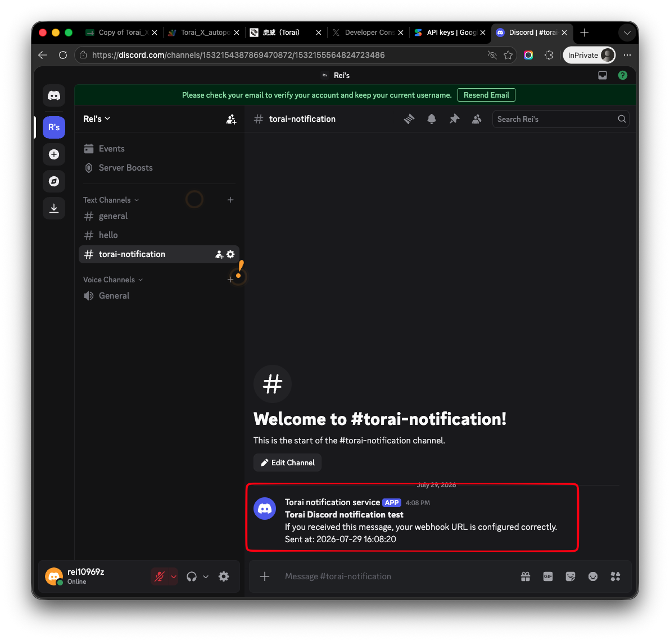Image resolution: width=670 pixels, height=641 pixels.
Task: Join the General voice channel
Action: pyautogui.click(x=159, y=296)
